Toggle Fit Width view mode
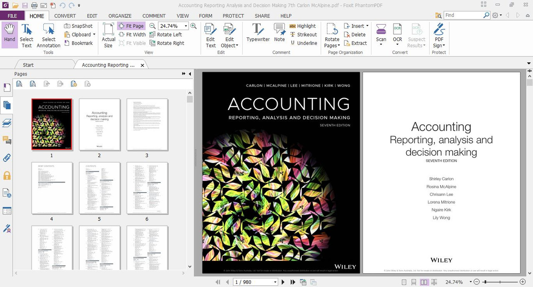 click(132, 35)
